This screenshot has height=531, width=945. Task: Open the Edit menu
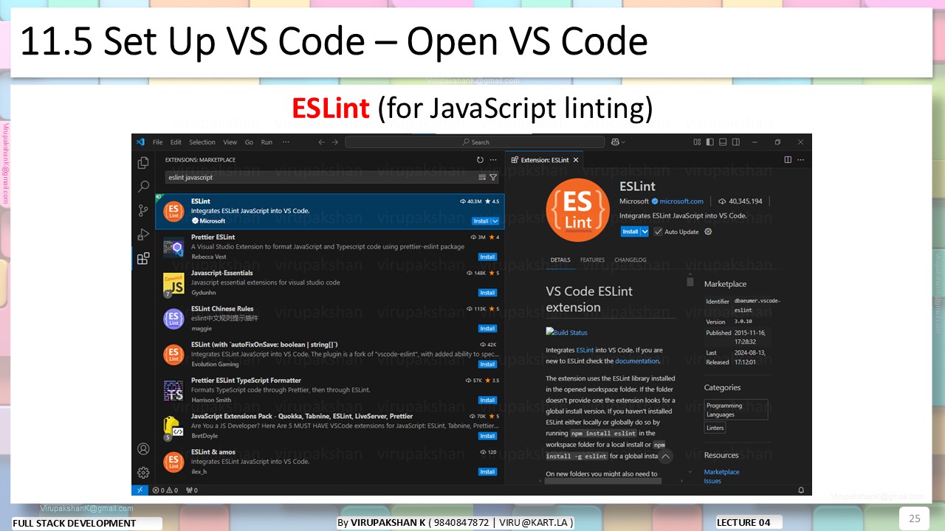tap(176, 142)
